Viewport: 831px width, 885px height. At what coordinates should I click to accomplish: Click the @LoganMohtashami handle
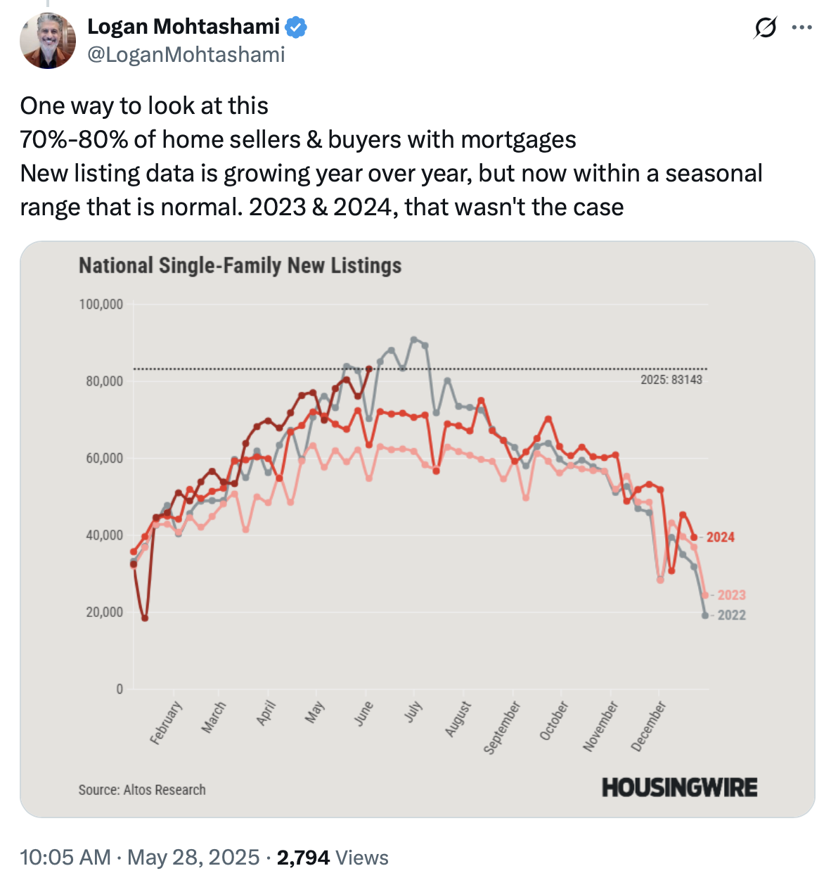pos(186,55)
